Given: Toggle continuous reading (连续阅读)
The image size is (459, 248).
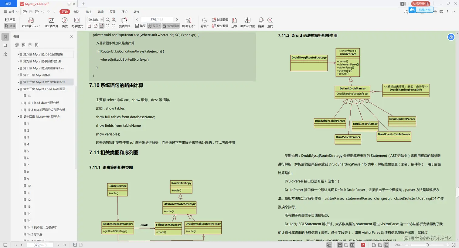Looking at the screenshot, I should point(171,26).
